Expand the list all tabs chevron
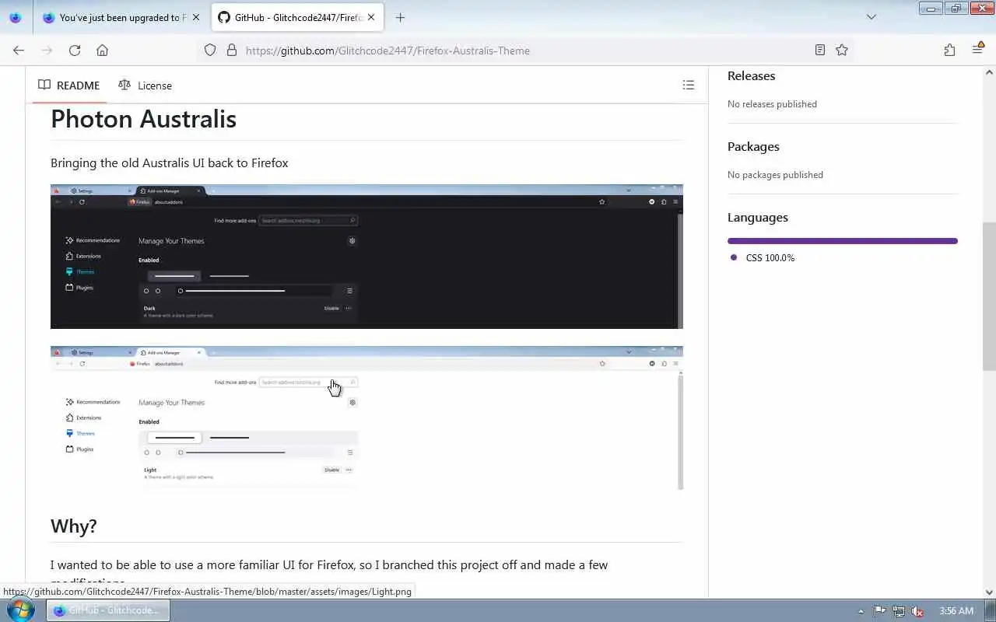 [871, 17]
